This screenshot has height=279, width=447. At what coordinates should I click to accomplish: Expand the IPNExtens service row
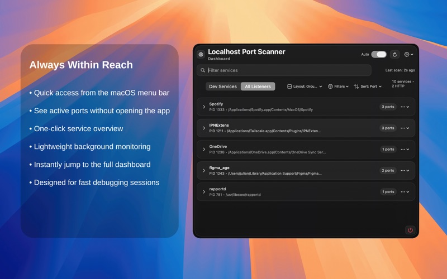[x=204, y=128]
